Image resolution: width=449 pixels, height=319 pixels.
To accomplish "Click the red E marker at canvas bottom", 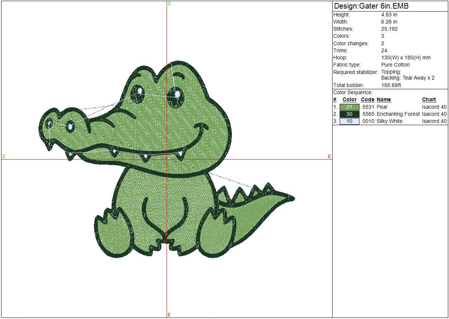I will (169, 315).
